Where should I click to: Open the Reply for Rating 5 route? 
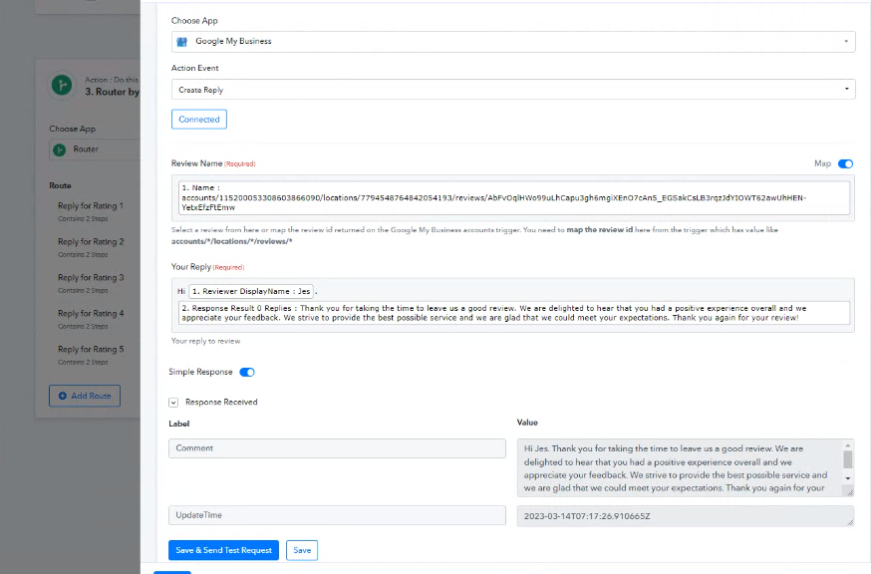coord(91,355)
